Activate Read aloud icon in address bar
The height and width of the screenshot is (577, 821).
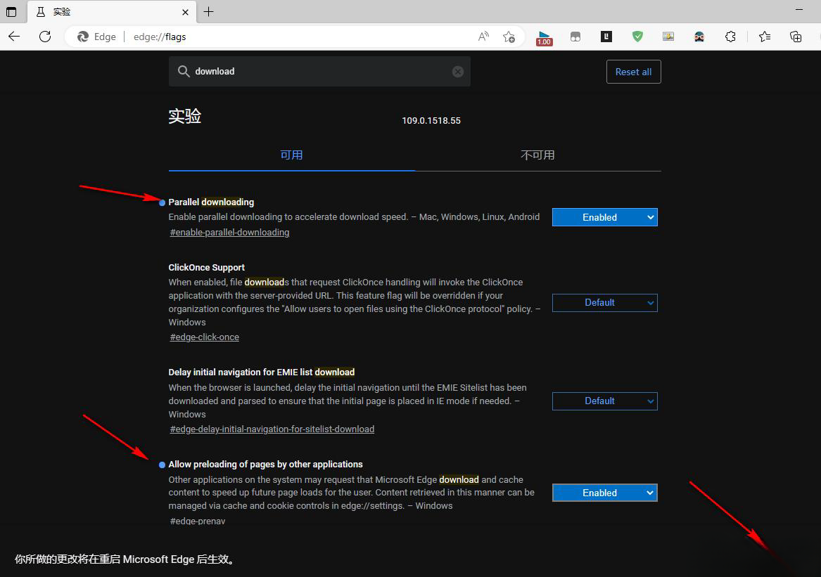483,37
